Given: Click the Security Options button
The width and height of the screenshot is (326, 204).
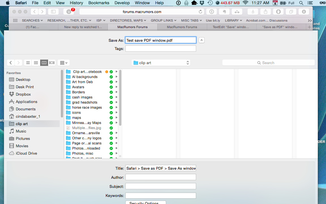Looking at the screenshot, I should click(146, 203).
